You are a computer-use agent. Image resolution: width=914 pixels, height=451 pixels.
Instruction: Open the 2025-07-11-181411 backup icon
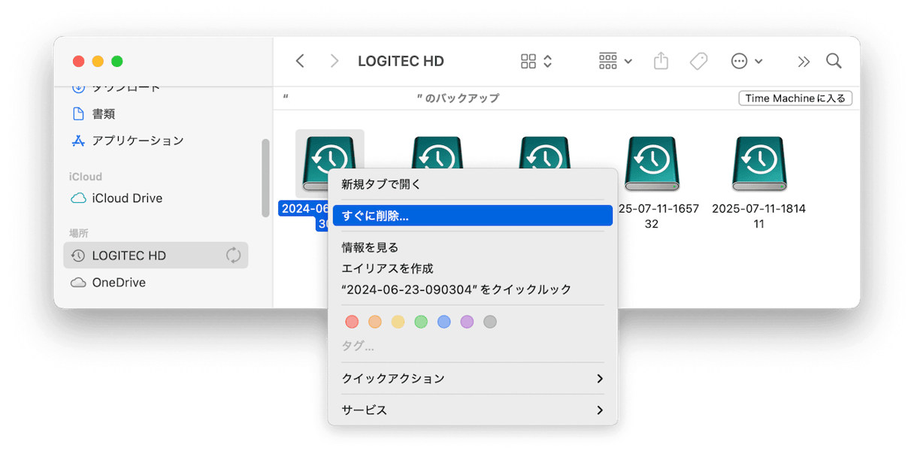(759, 163)
